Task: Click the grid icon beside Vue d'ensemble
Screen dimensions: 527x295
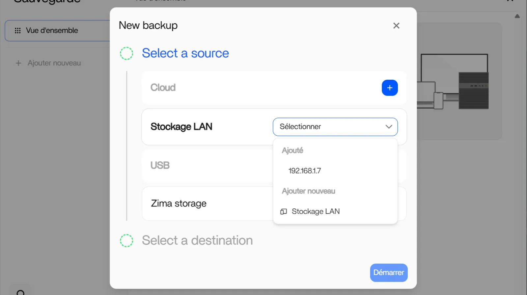Action: (x=18, y=31)
